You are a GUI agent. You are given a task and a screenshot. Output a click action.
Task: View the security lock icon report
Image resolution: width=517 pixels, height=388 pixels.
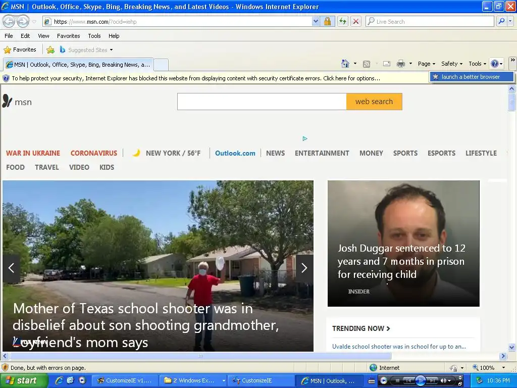click(x=327, y=21)
